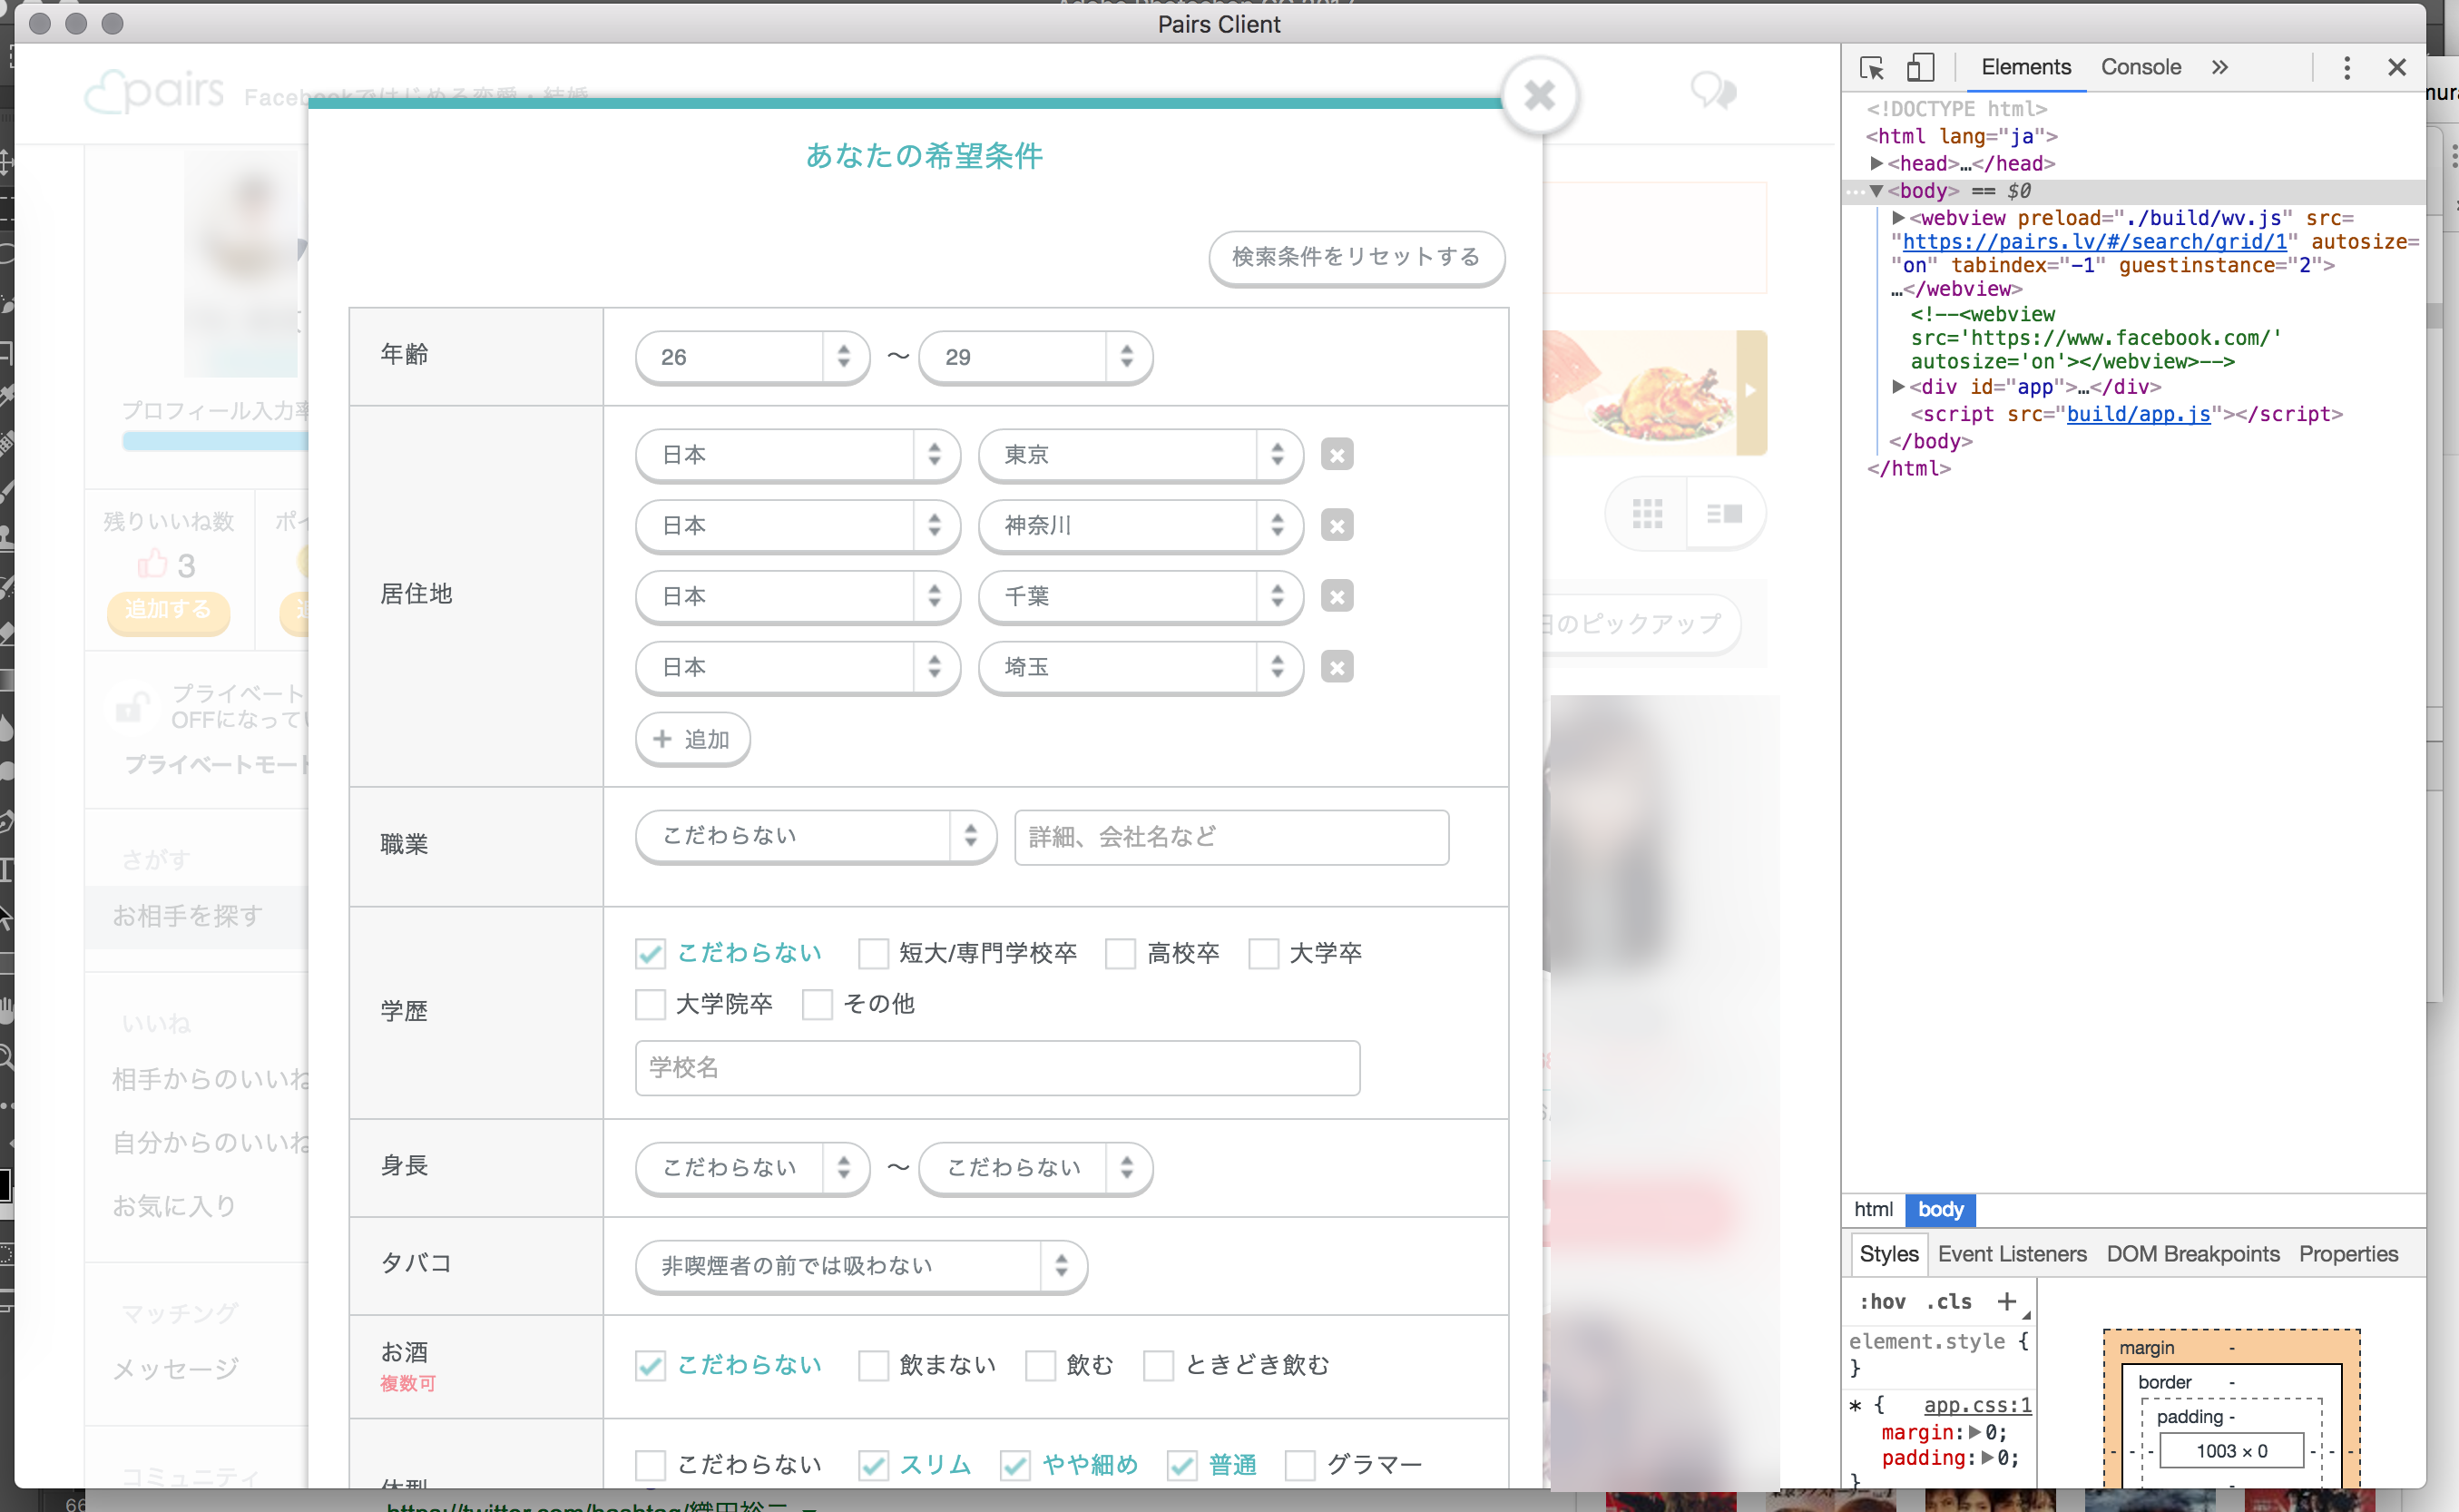Open Properties tab in DevTools
The image size is (2459, 1512).
pos(2348,1253)
